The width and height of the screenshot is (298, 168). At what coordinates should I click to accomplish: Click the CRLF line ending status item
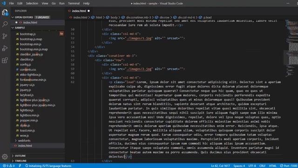[262, 166]
